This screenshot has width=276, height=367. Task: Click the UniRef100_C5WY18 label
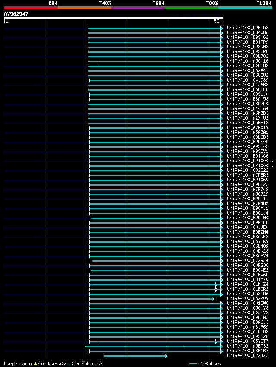248,123
